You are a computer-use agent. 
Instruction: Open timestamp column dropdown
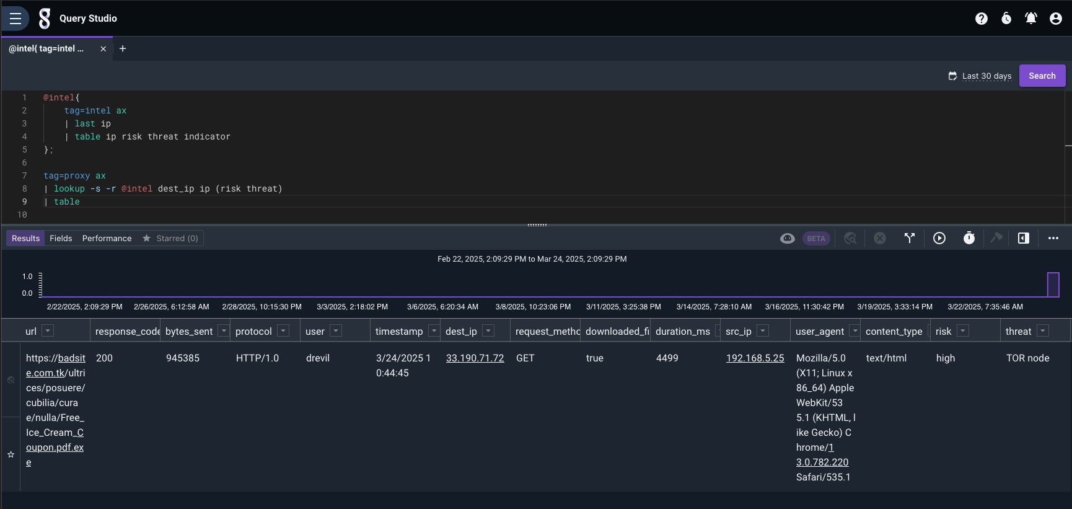tap(434, 330)
